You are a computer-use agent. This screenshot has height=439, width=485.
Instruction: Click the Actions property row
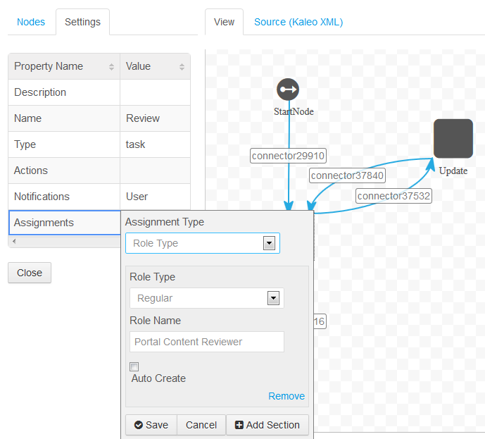coord(99,171)
